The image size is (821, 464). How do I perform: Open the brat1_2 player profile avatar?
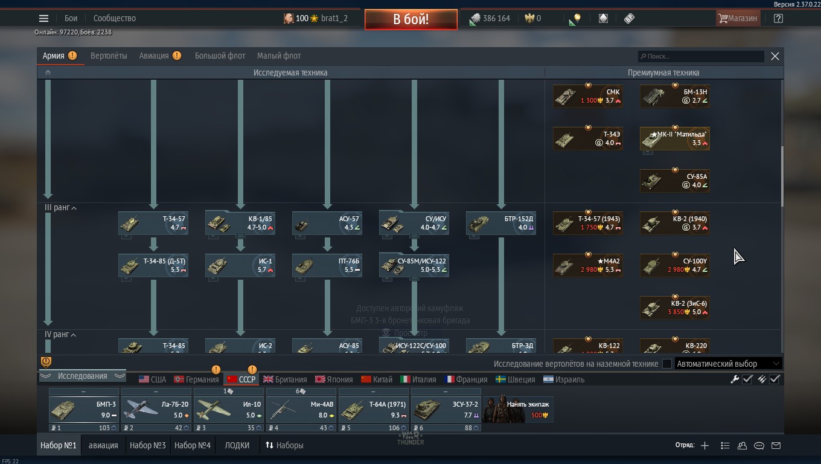click(x=289, y=18)
